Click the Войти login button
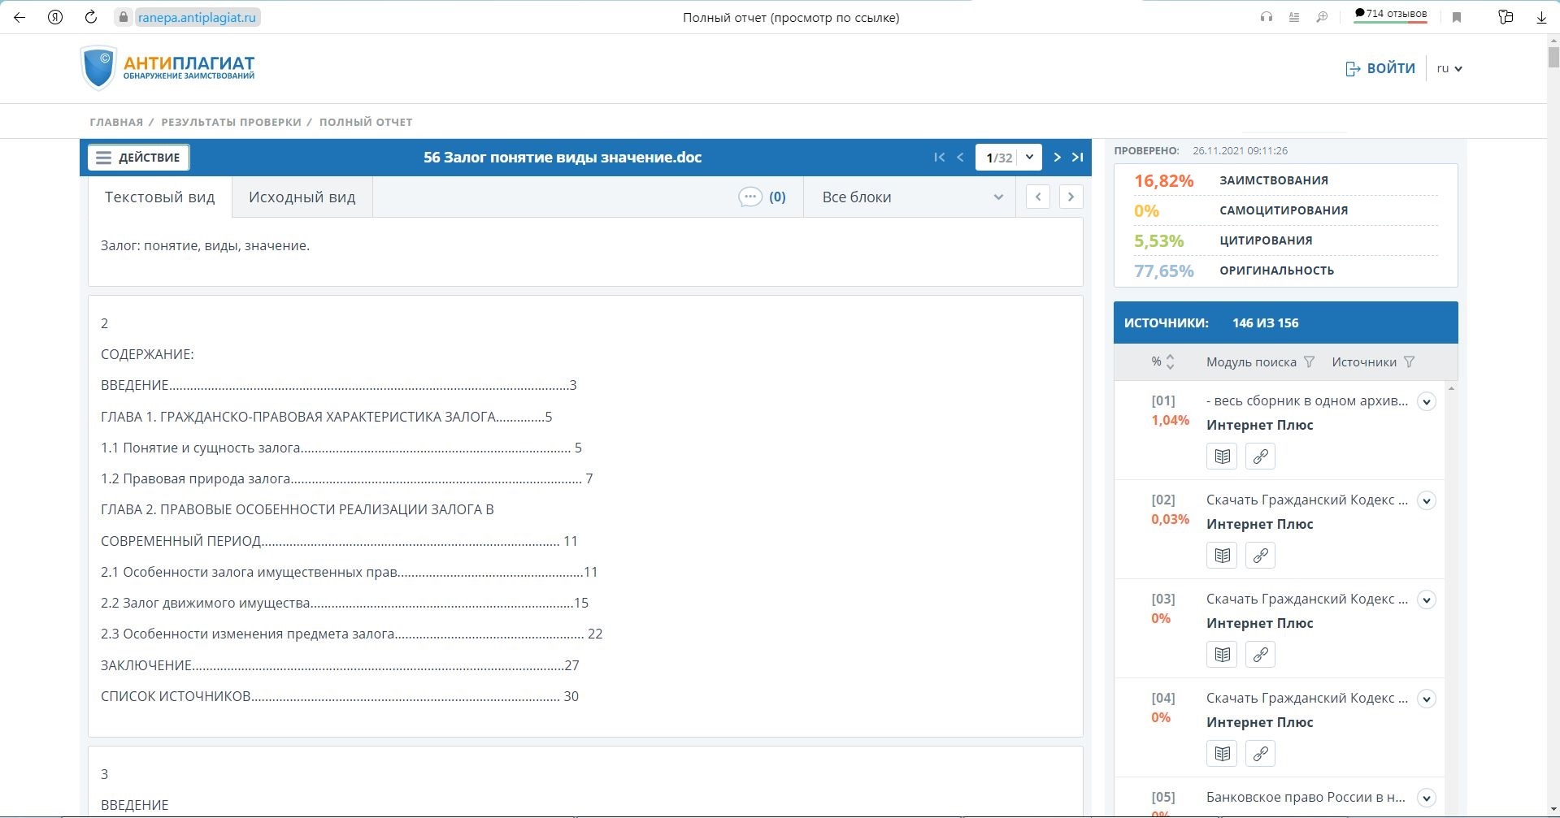Screen dimensions: 1560x818 tap(1380, 69)
